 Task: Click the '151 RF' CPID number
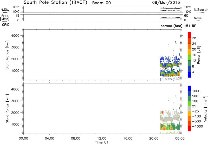click(190, 26)
